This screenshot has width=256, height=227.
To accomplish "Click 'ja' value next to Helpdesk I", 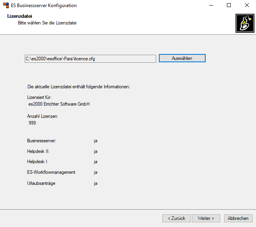I will click(96, 162).
